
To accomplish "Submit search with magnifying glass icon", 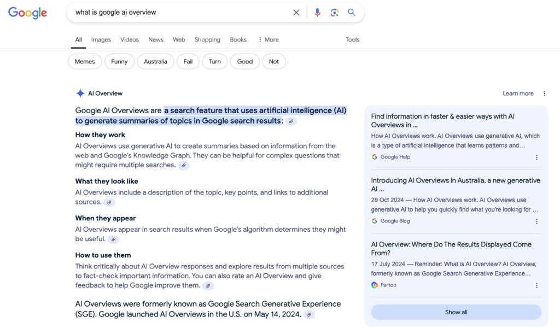I will (352, 13).
